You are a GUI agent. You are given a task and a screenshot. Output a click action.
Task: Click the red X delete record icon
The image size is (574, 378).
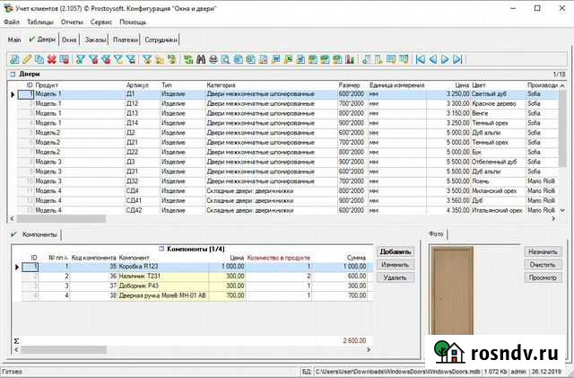[51, 59]
